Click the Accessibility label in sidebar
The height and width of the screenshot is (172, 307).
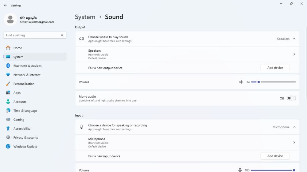pyautogui.click(x=22, y=129)
